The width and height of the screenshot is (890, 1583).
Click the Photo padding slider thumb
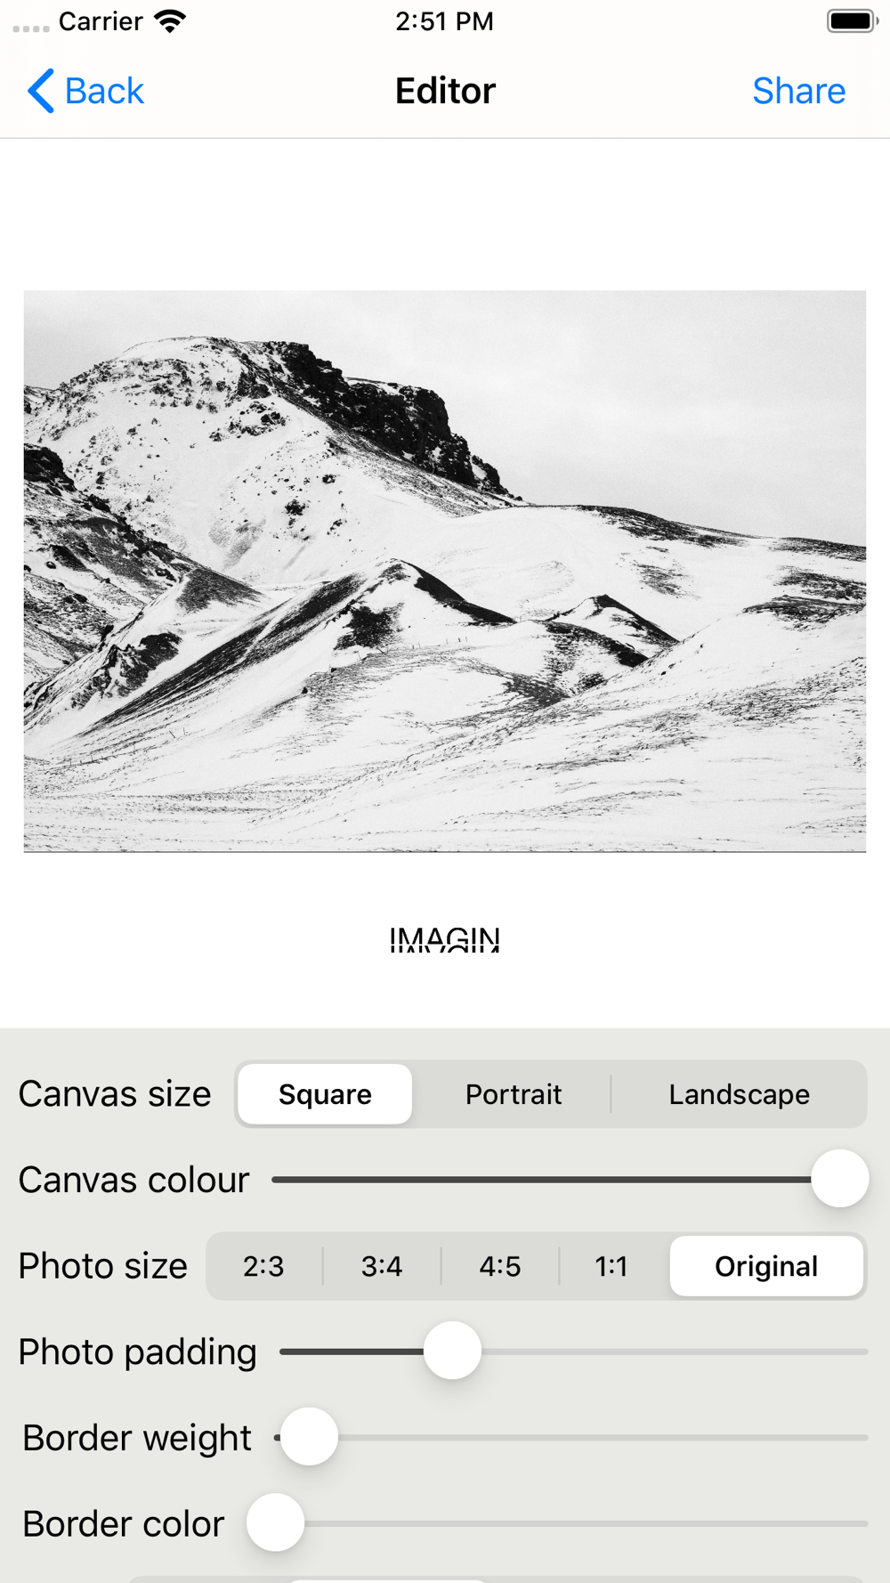[452, 1351]
